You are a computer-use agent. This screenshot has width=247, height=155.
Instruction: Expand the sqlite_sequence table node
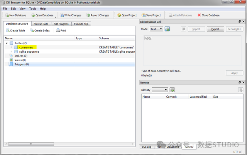(11, 52)
